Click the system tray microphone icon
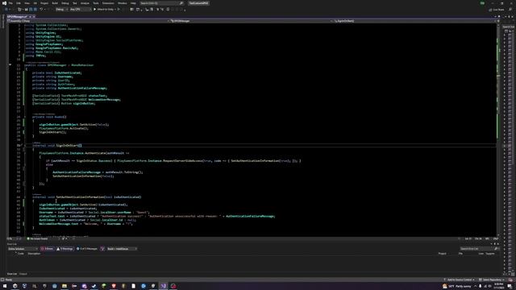516x290 pixels. (x=481, y=286)
